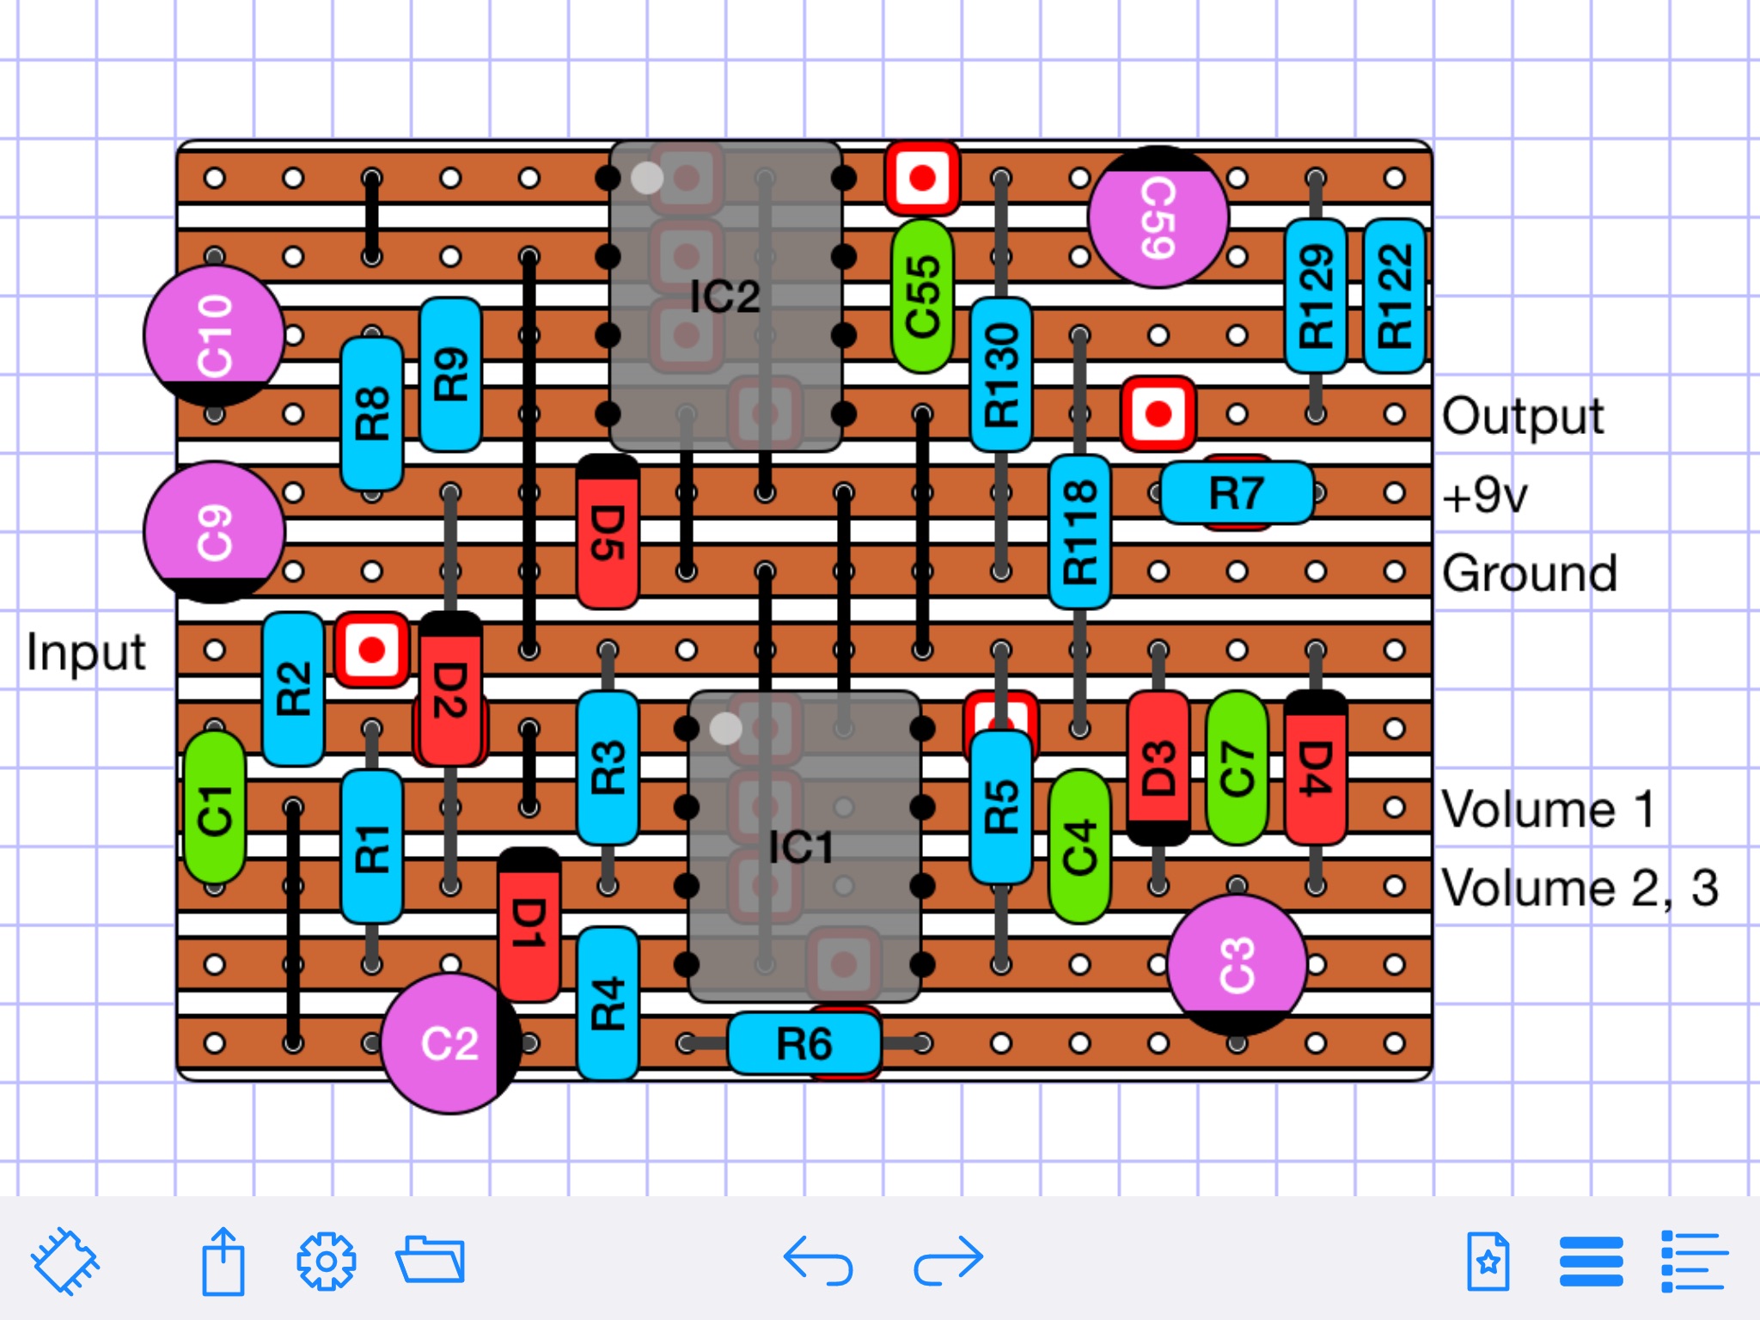Select capacitor C4

click(x=1080, y=846)
